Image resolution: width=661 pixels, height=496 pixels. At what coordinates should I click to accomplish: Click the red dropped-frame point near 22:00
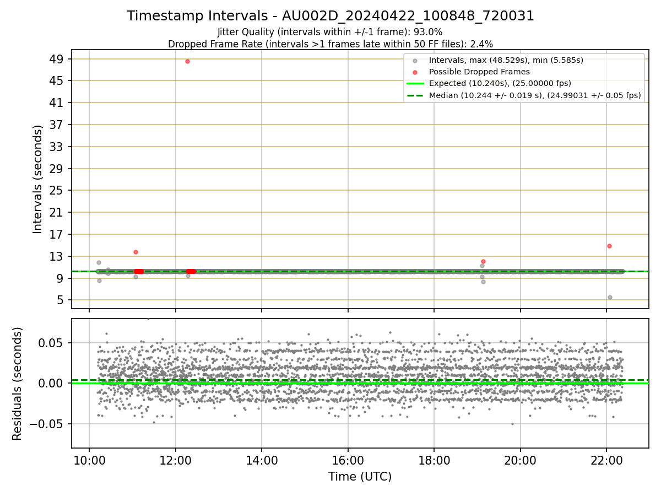609,246
